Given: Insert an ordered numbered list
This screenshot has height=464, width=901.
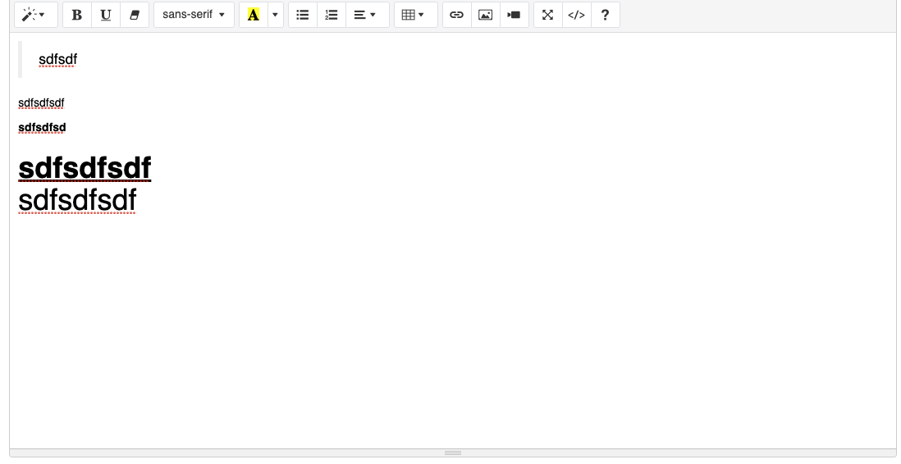Looking at the screenshot, I should point(332,15).
